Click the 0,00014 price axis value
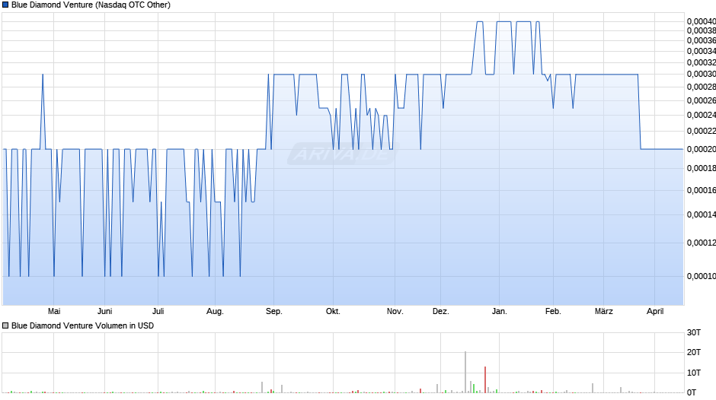Viewport: 716px width, 400px height. (701, 214)
